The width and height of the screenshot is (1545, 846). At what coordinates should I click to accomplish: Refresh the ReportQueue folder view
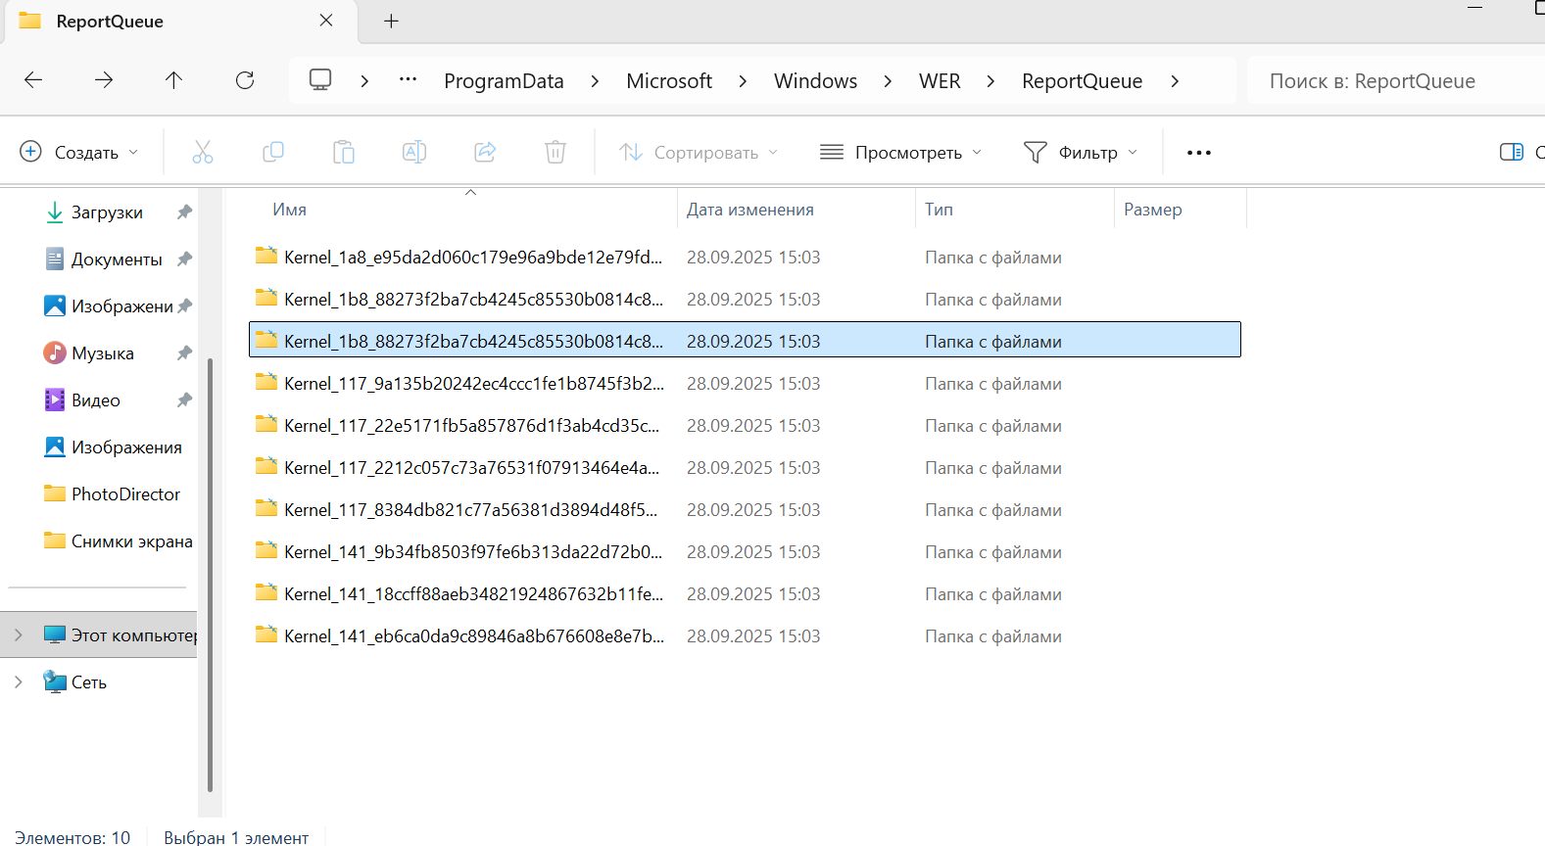tap(245, 80)
